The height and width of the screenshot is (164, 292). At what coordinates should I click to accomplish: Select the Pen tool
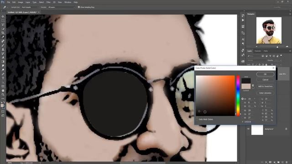3,74
